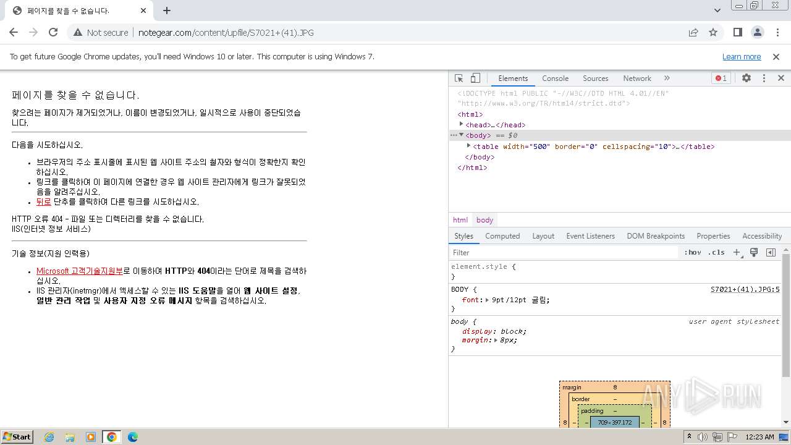The image size is (791, 445).
Task: Open Microsoft Edge from the taskbar
Action: 133,437
